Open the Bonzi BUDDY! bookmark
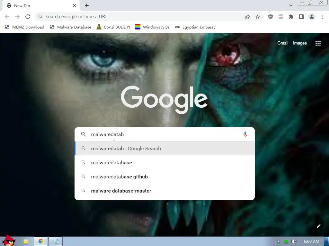329x246 pixels. [x=113, y=27]
